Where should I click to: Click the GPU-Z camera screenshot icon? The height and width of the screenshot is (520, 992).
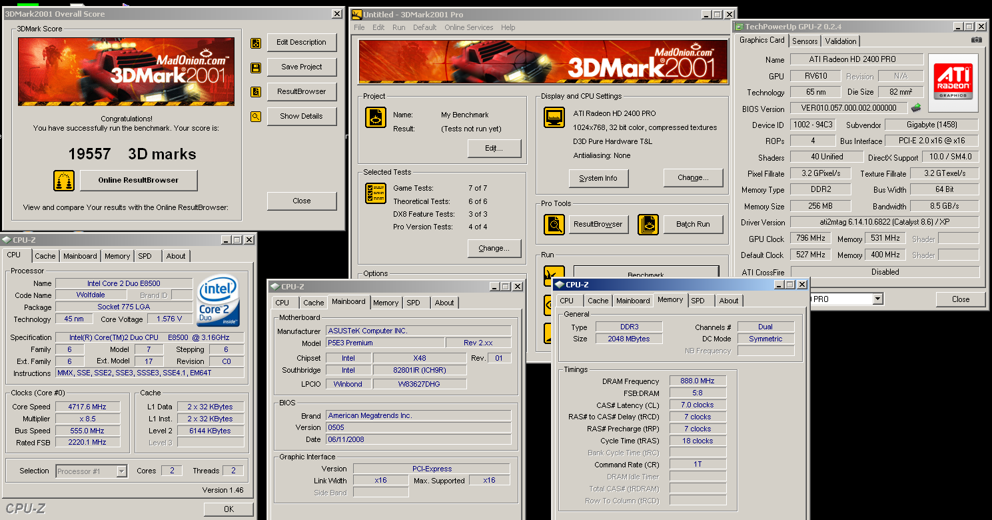coord(976,40)
